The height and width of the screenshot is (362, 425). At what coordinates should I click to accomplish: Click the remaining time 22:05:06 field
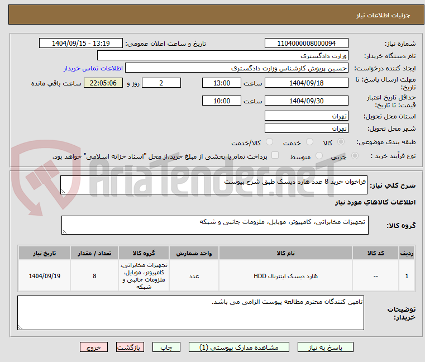coord(103,83)
